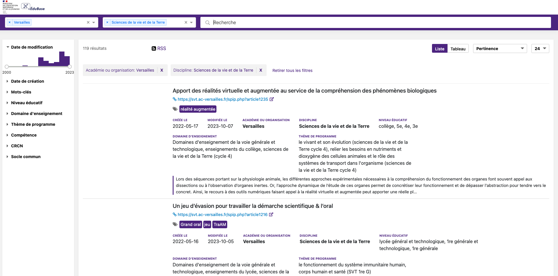Expand the Niveau éducatif filter
This screenshot has width=558, height=276.
[x=27, y=103]
